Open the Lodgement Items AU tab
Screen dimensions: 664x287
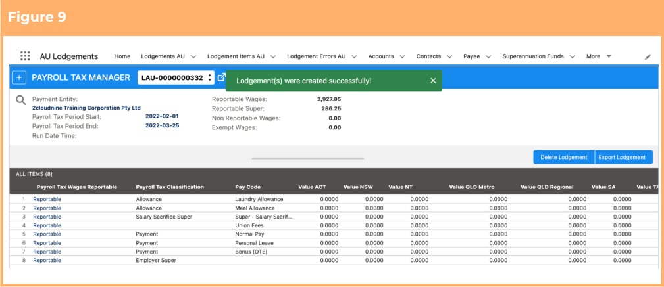[x=236, y=56]
